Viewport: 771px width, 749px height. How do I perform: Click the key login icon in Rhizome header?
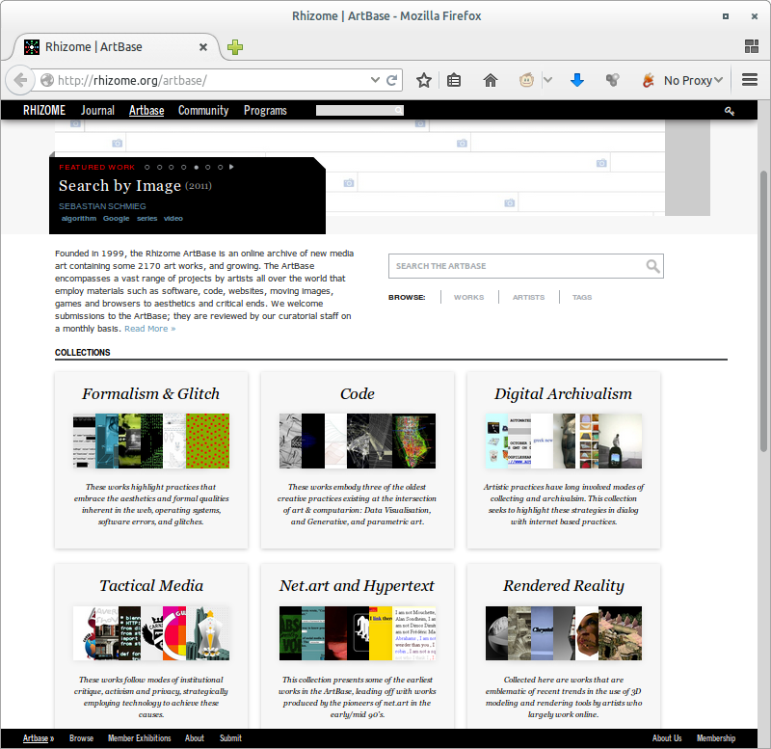(730, 111)
